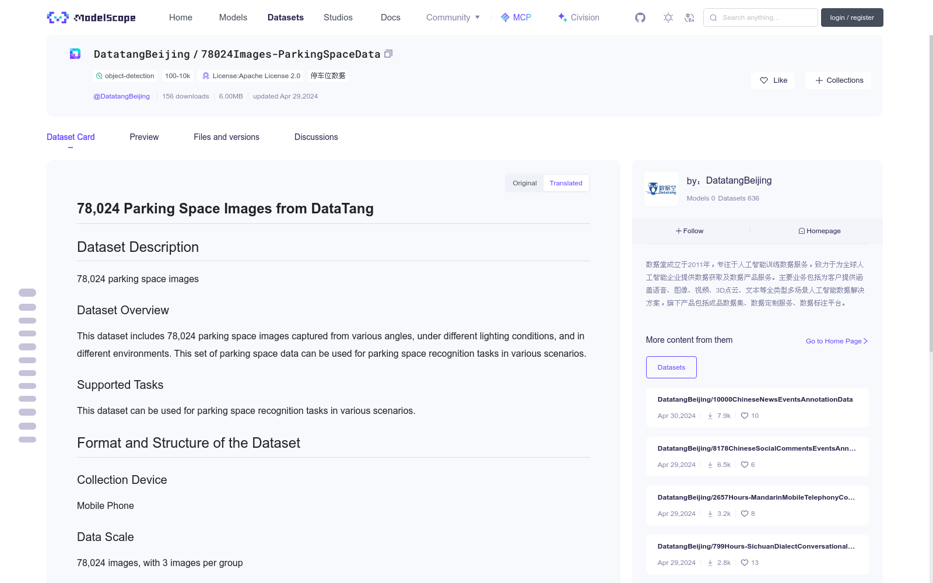Click the 156 downloads text
The height and width of the screenshot is (583, 933).
click(185, 96)
